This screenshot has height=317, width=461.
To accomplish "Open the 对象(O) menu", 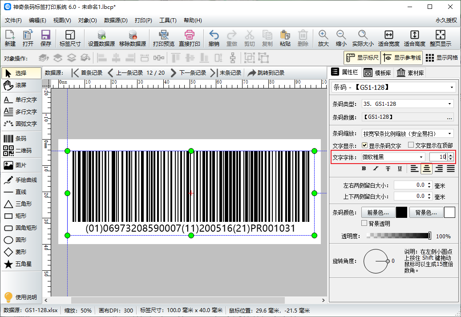I will (88, 20).
